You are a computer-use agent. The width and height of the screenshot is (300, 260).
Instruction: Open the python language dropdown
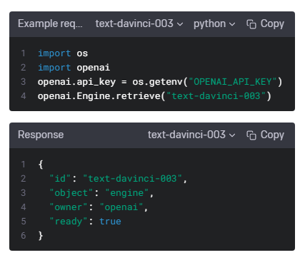pyautogui.click(x=214, y=24)
